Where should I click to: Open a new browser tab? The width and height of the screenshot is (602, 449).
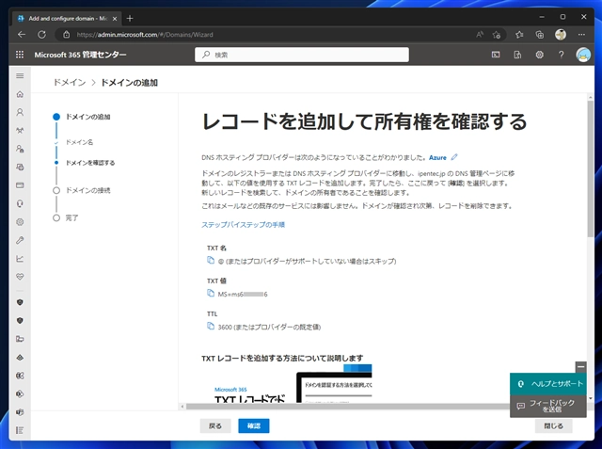[x=130, y=18]
